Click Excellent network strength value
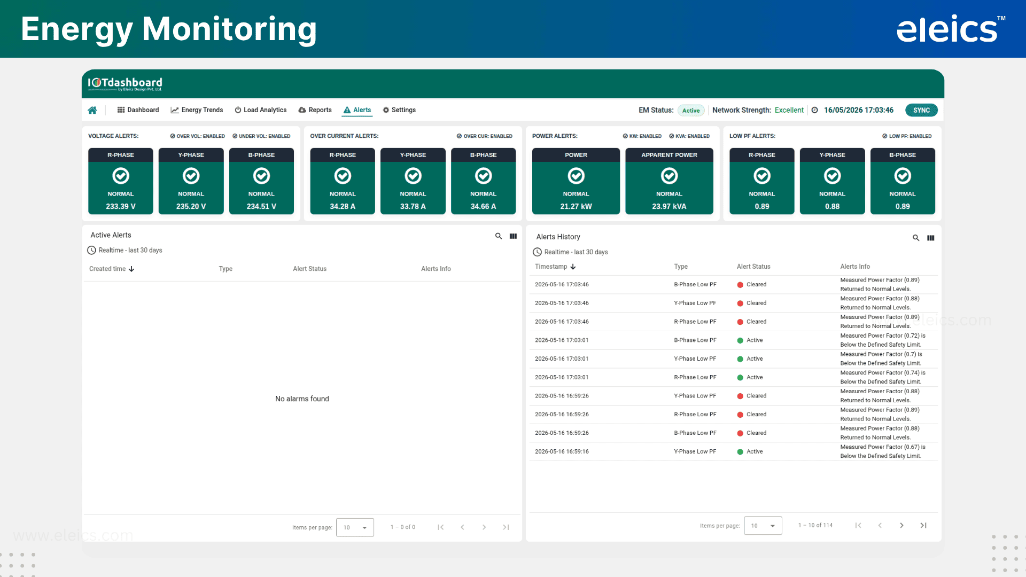 tap(789, 110)
